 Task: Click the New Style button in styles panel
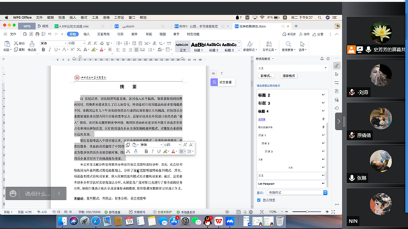point(266,76)
